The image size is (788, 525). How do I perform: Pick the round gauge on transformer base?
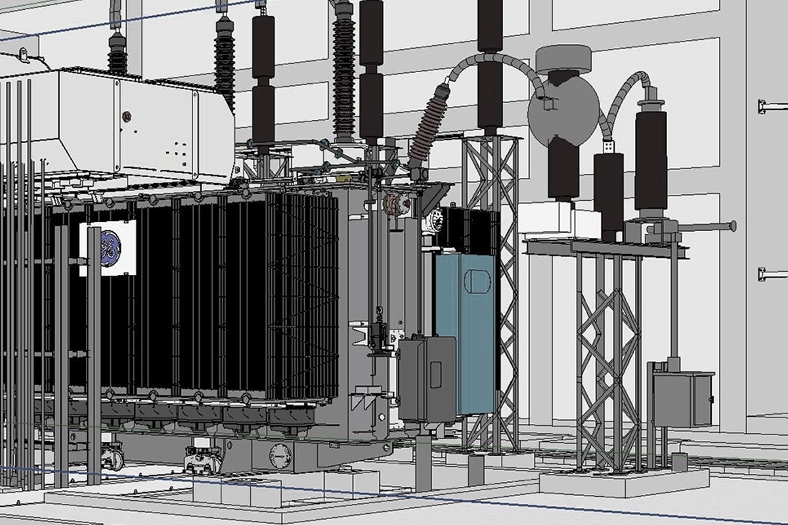coord(280,454)
